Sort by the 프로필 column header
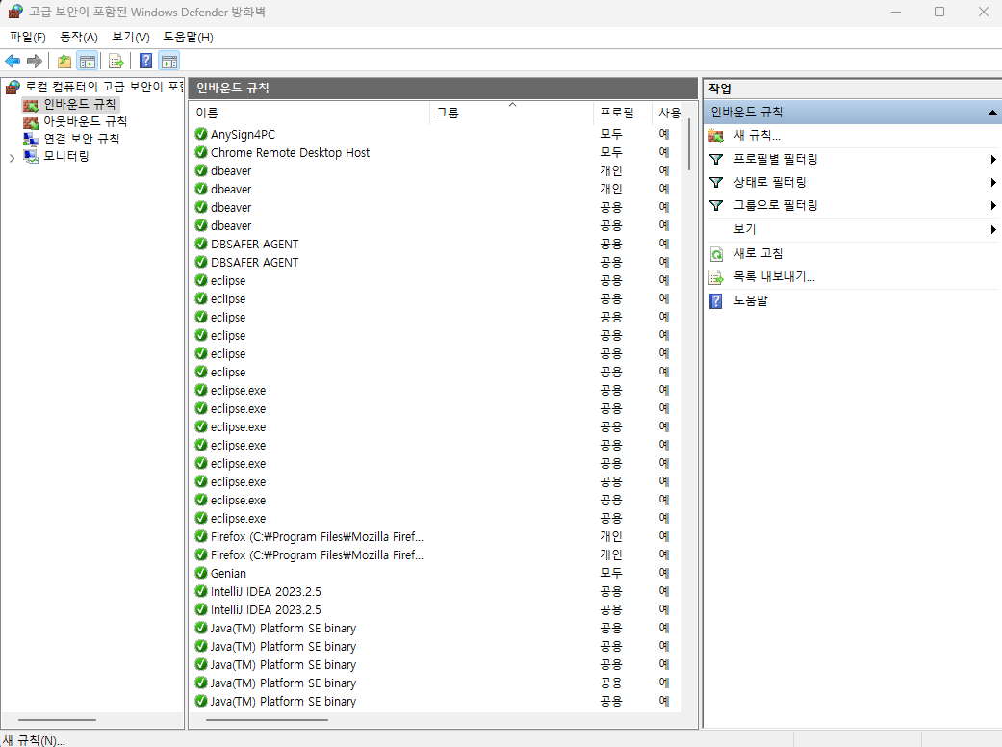Image resolution: width=1002 pixels, height=747 pixels. (623, 113)
